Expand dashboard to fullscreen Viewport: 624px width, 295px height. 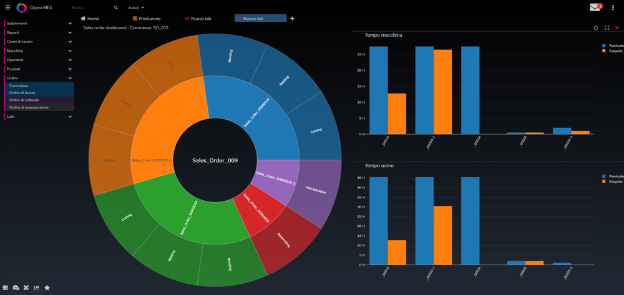[x=607, y=27]
